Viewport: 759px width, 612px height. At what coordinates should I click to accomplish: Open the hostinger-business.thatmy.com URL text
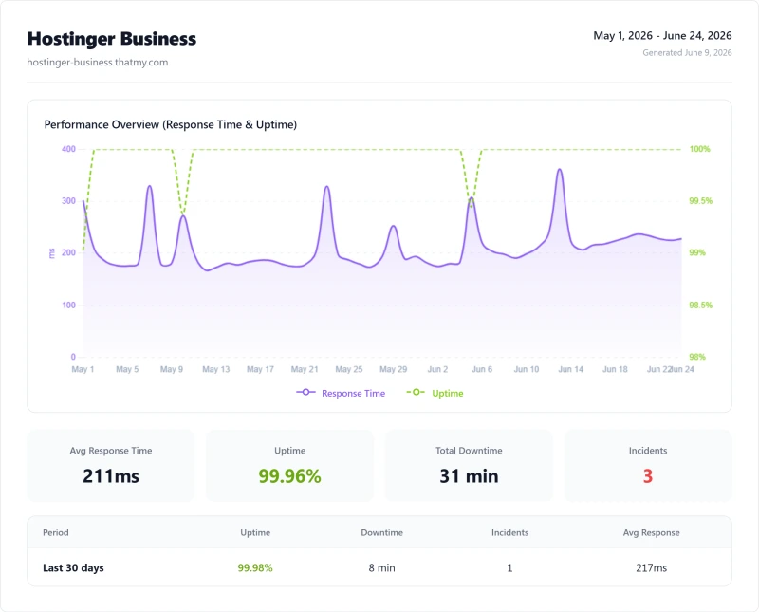[x=98, y=62]
